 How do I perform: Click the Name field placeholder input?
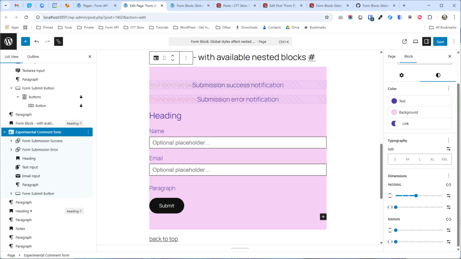[x=238, y=143]
